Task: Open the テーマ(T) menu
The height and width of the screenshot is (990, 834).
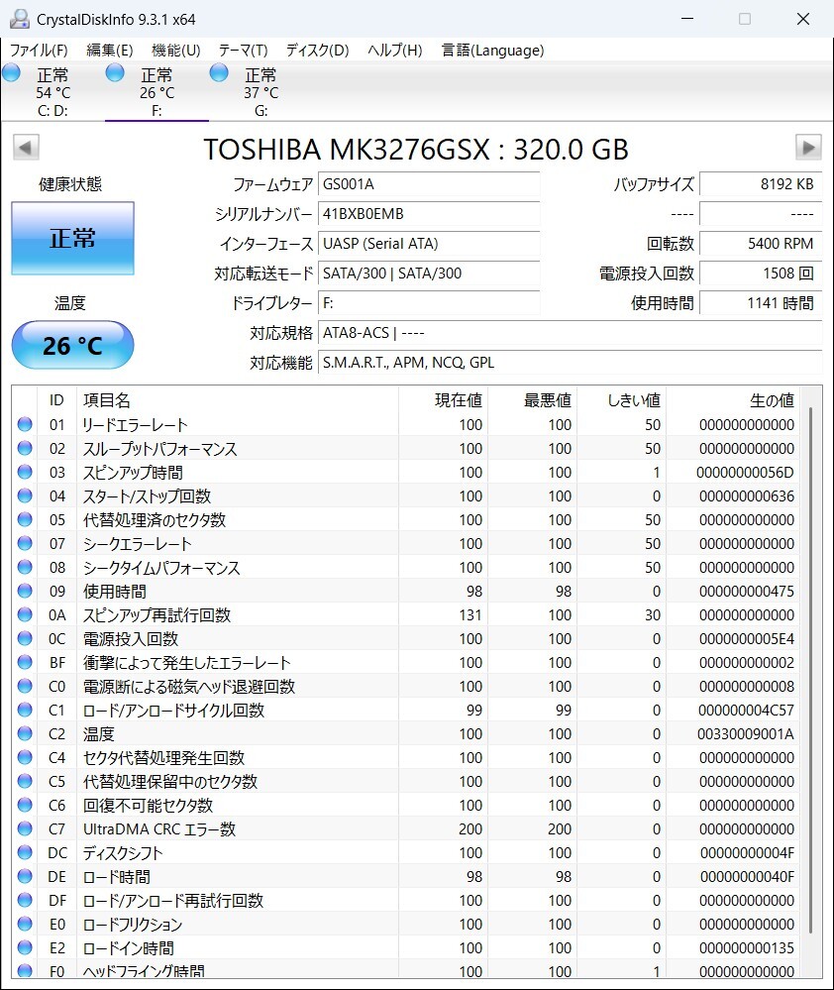Action: click(x=243, y=50)
